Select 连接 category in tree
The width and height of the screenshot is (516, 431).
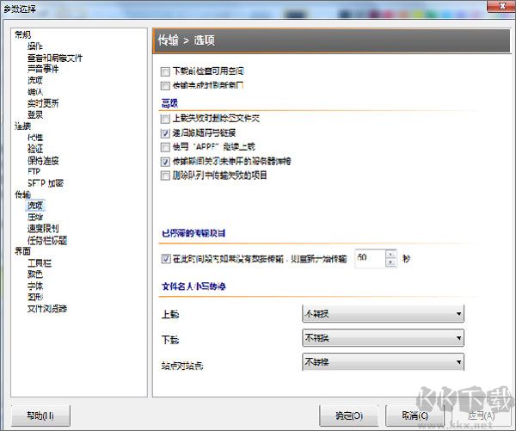coord(22,126)
